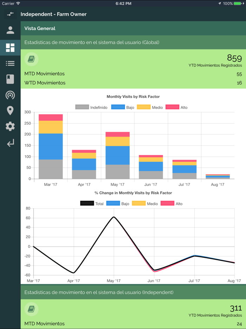Image resolution: width=246 pixels, height=329 pixels.
Task: Open the broadcast signal icon in sidebar
Action: tap(10, 95)
